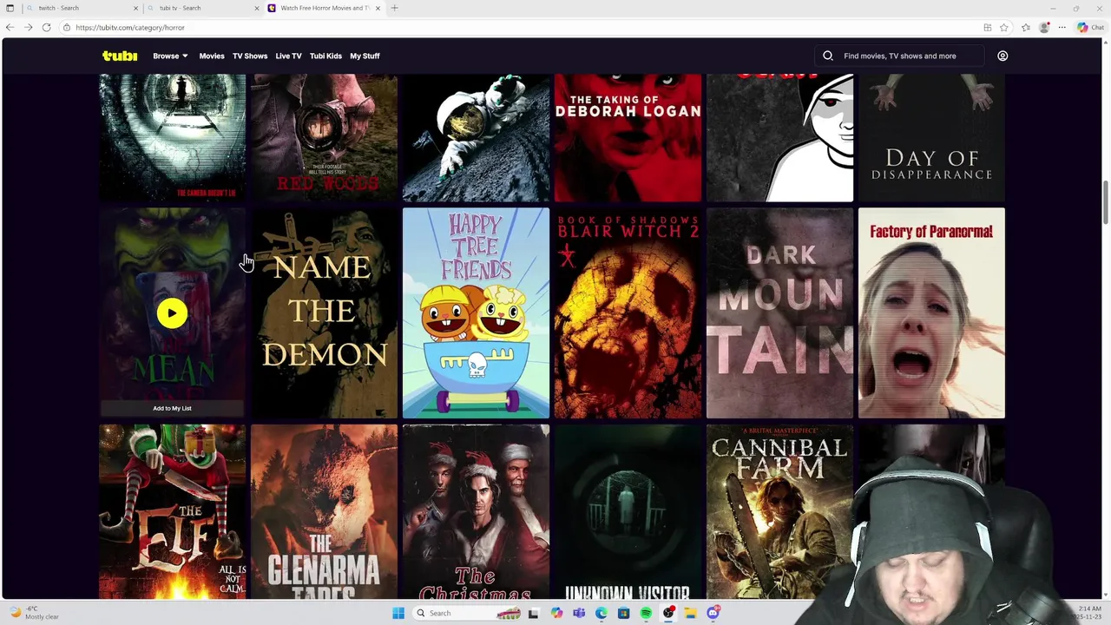Open the Name the Demon poster
Image resolution: width=1111 pixels, height=625 pixels.
(x=324, y=312)
